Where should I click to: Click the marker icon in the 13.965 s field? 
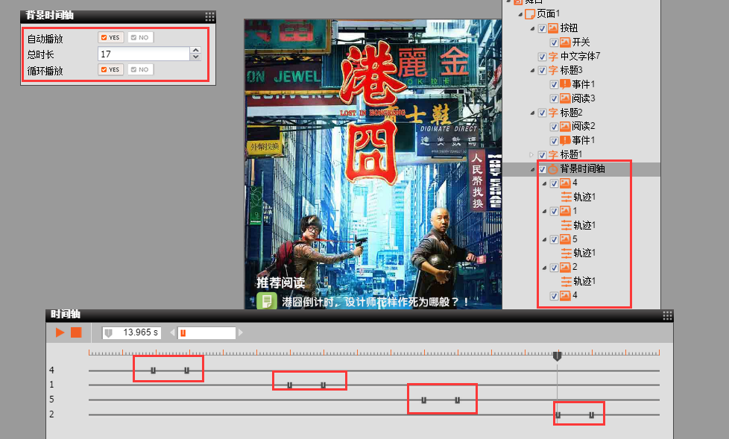point(108,333)
